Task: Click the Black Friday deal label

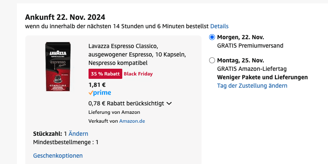Action: (x=138, y=74)
